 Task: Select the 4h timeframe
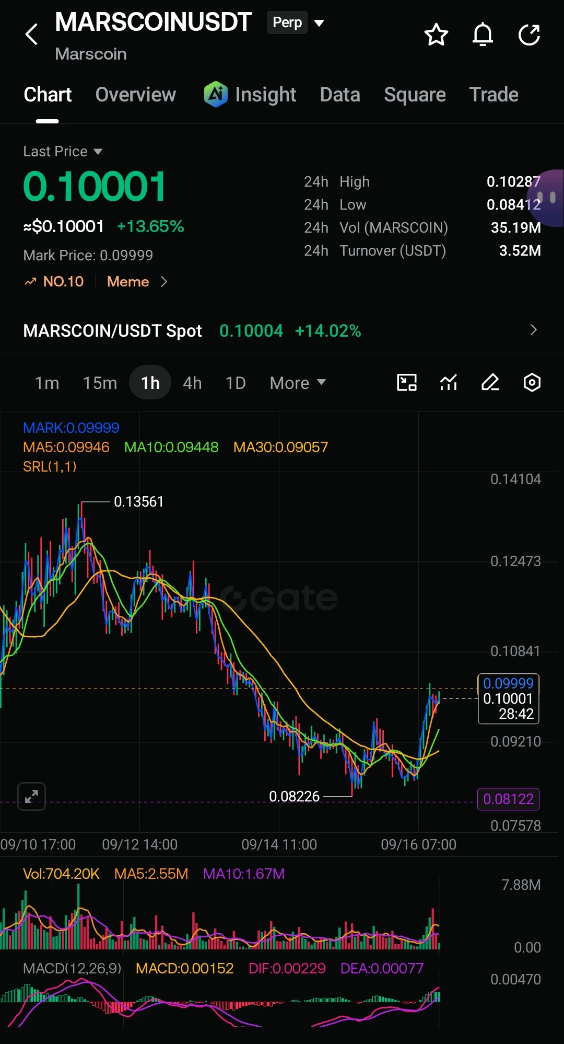click(192, 383)
